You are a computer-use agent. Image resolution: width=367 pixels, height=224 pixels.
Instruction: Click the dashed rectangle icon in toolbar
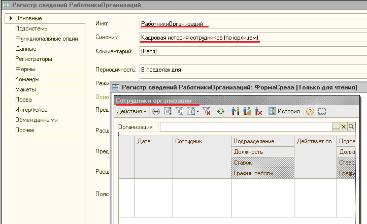[x=321, y=111]
